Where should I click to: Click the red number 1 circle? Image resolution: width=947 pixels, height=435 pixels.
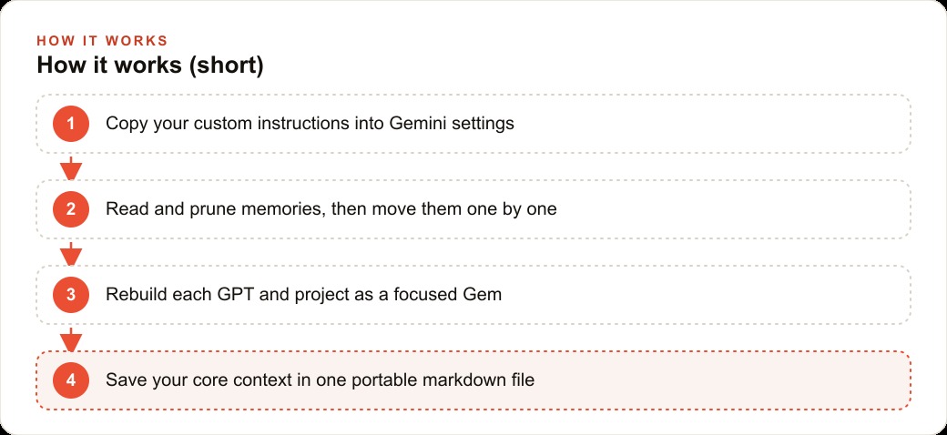[x=71, y=124]
